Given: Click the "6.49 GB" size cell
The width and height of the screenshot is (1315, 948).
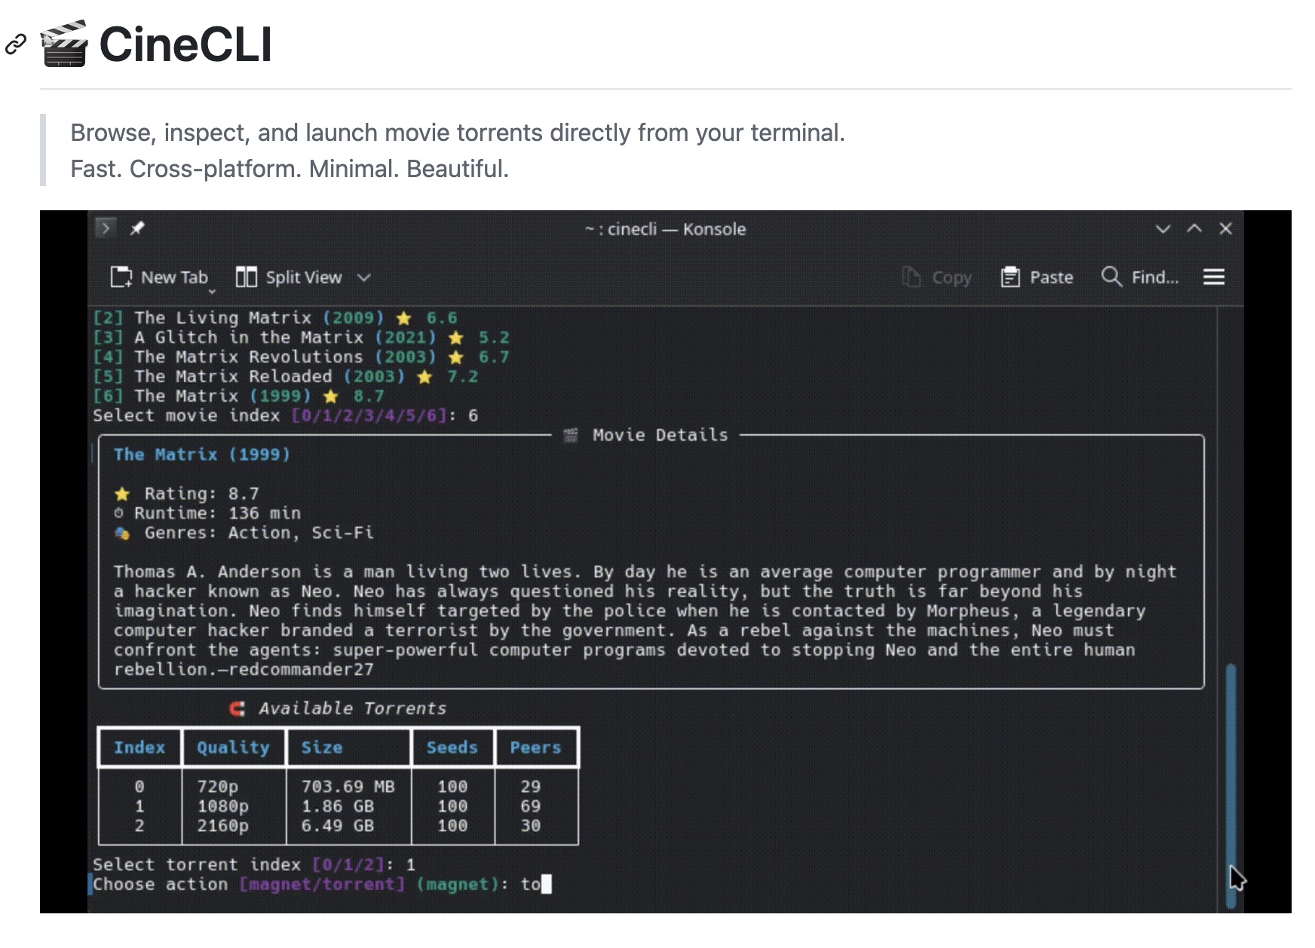Looking at the screenshot, I should 338,826.
